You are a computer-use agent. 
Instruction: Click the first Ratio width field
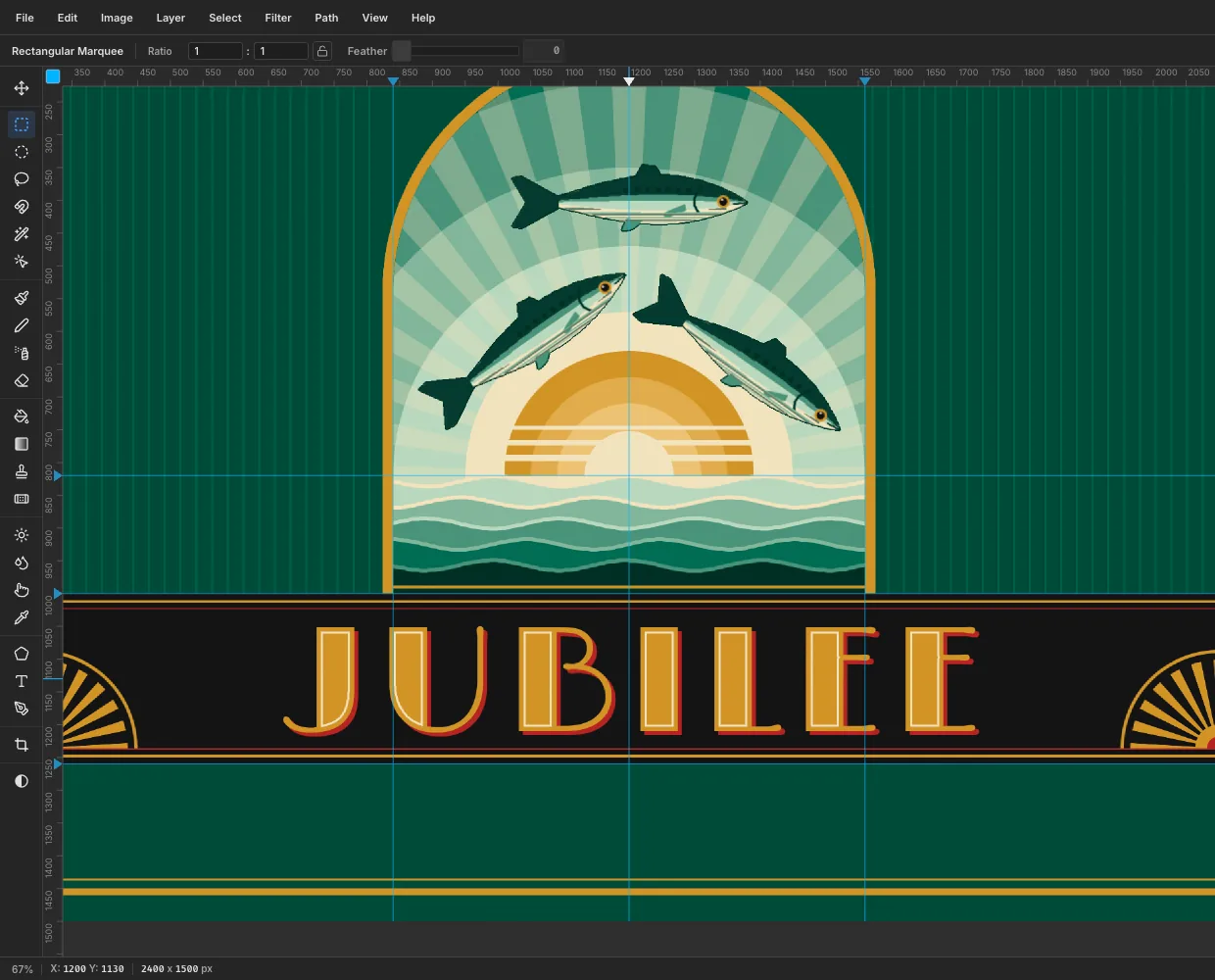(x=216, y=51)
